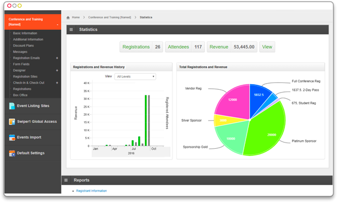This screenshot has height=202, width=337.
Task: Expand the Registration Emails submenu
Action: [57, 58]
